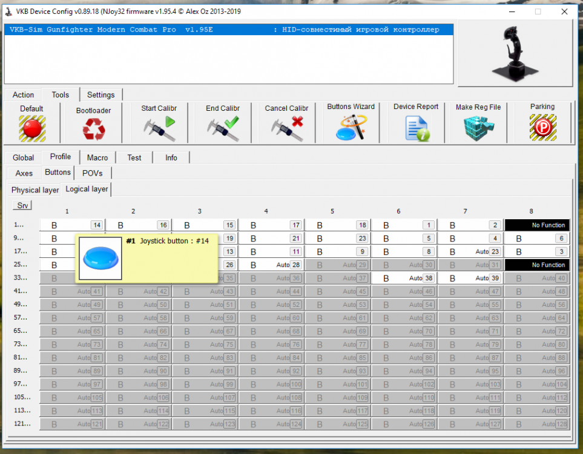Activate Parking mode icon
This screenshot has width=583, height=454.
[542, 128]
